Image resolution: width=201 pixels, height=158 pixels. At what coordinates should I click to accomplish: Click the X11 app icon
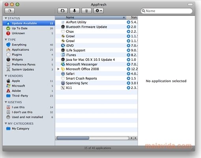63,88
